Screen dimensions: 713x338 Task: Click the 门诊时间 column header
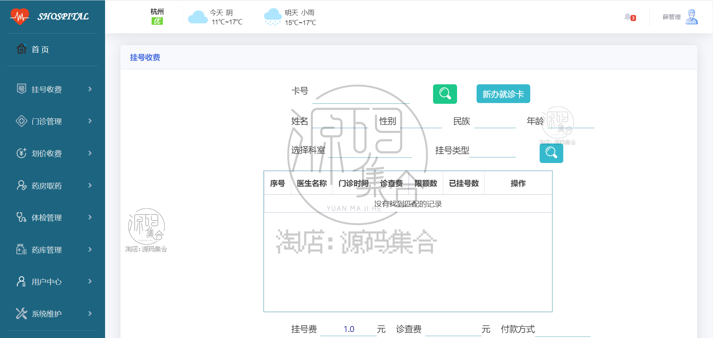[353, 183]
